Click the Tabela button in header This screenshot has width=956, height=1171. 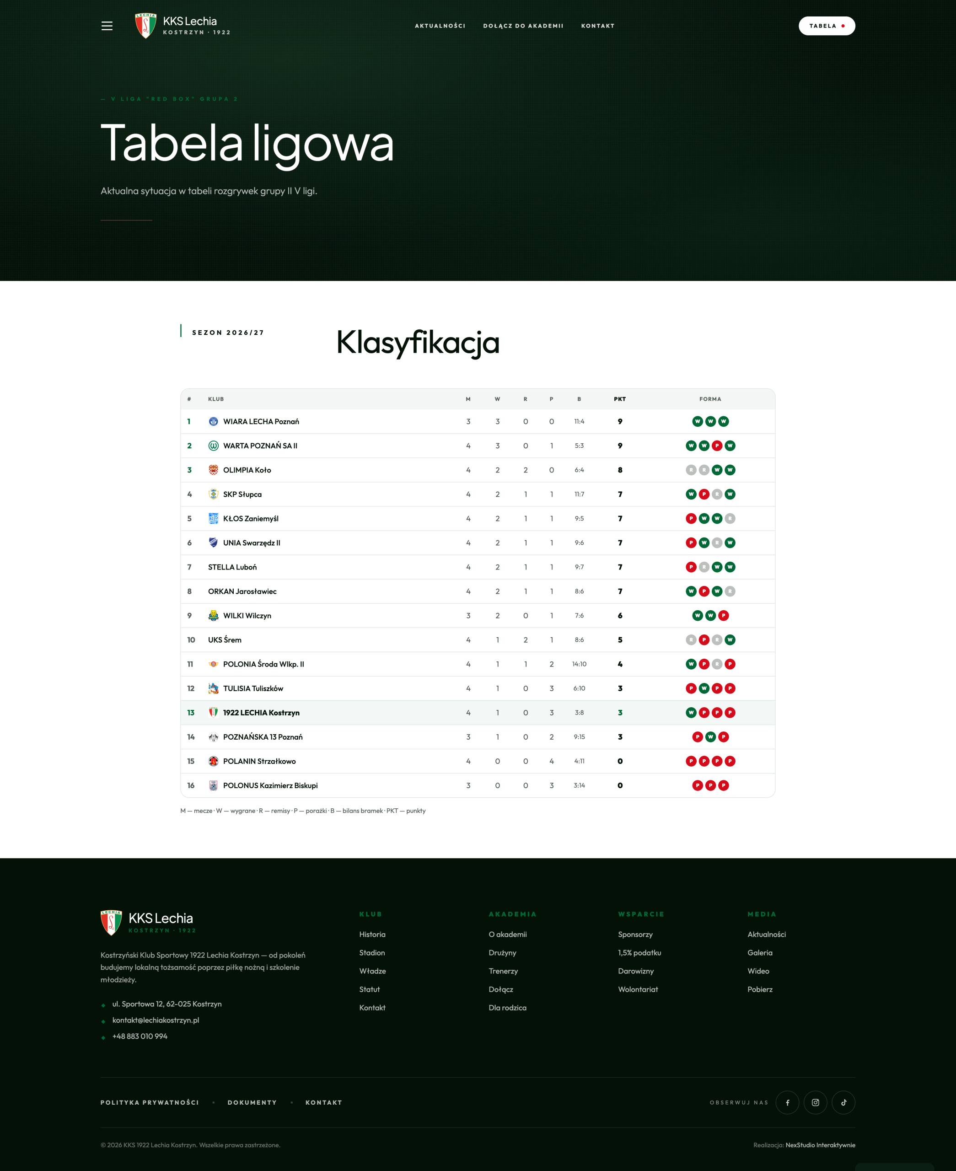[827, 26]
